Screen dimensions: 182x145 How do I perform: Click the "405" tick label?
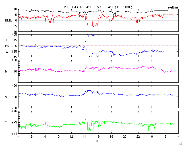point(15,35)
